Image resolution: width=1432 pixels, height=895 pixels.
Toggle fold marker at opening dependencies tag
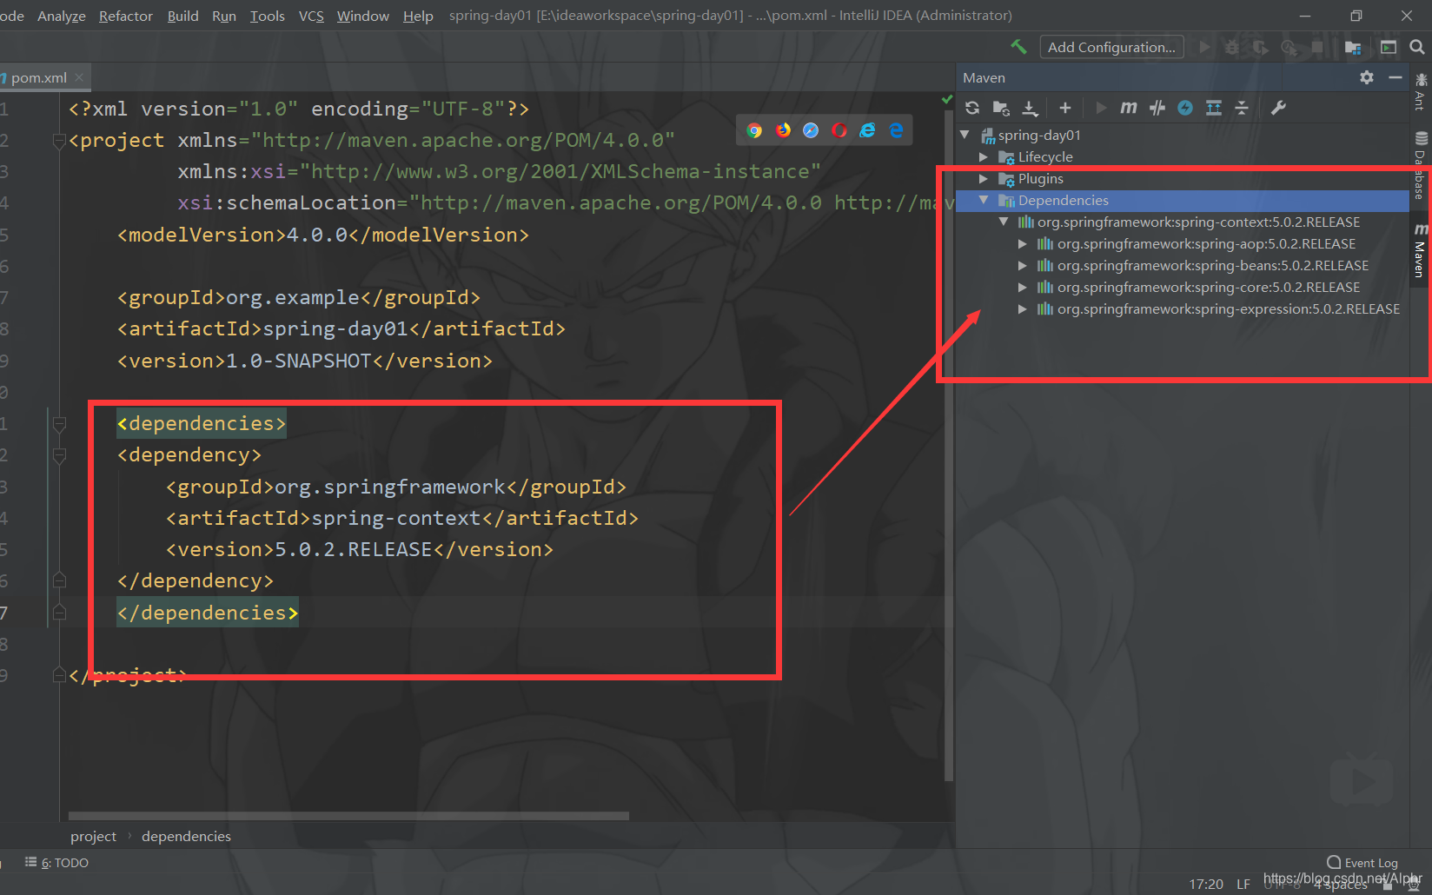tap(59, 424)
